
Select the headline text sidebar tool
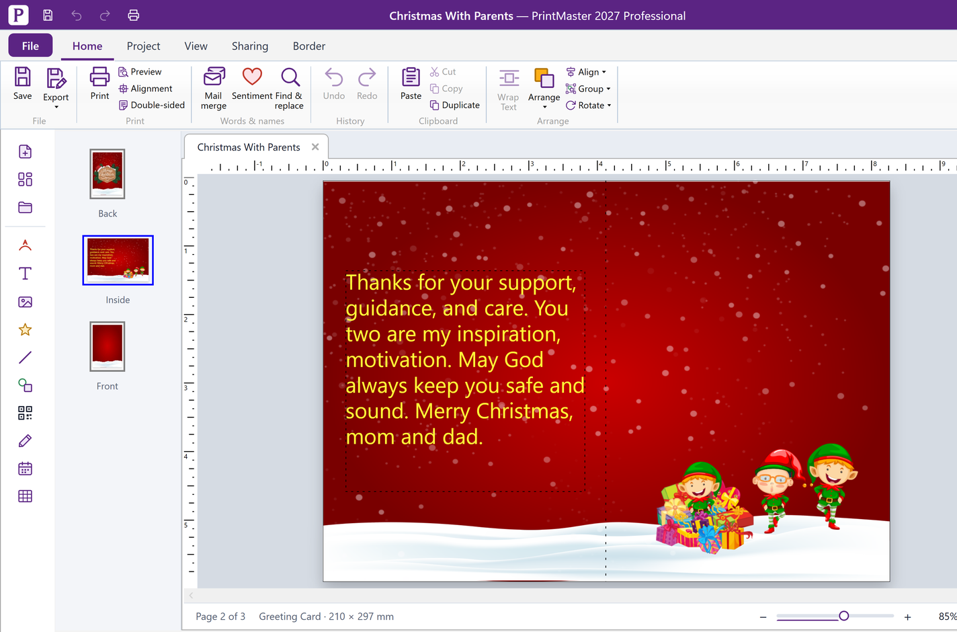pos(25,245)
